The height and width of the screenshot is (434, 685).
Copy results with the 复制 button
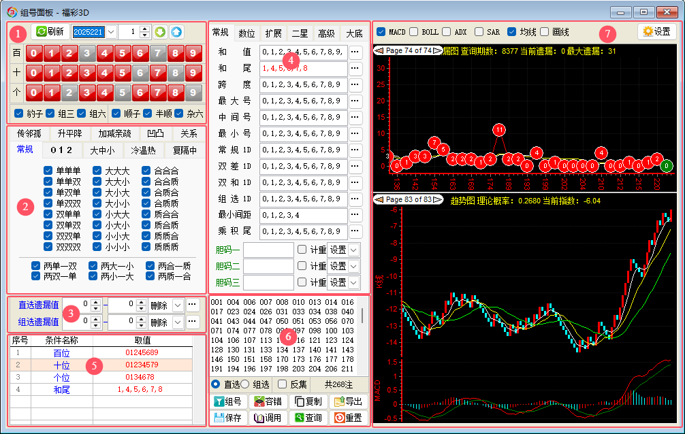308,402
